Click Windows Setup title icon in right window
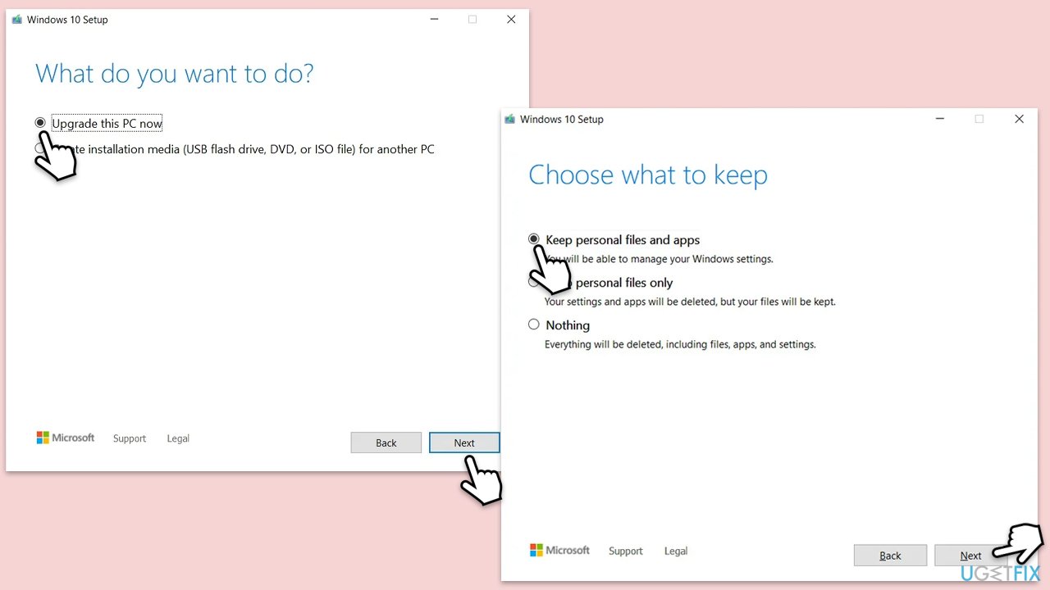Screen dimensions: 1050x590 (x=510, y=119)
